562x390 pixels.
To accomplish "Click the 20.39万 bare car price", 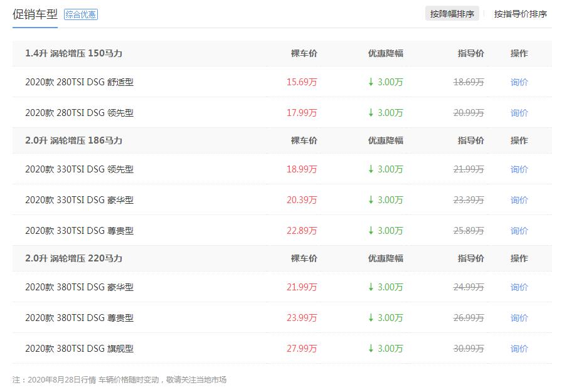I will [x=302, y=200].
